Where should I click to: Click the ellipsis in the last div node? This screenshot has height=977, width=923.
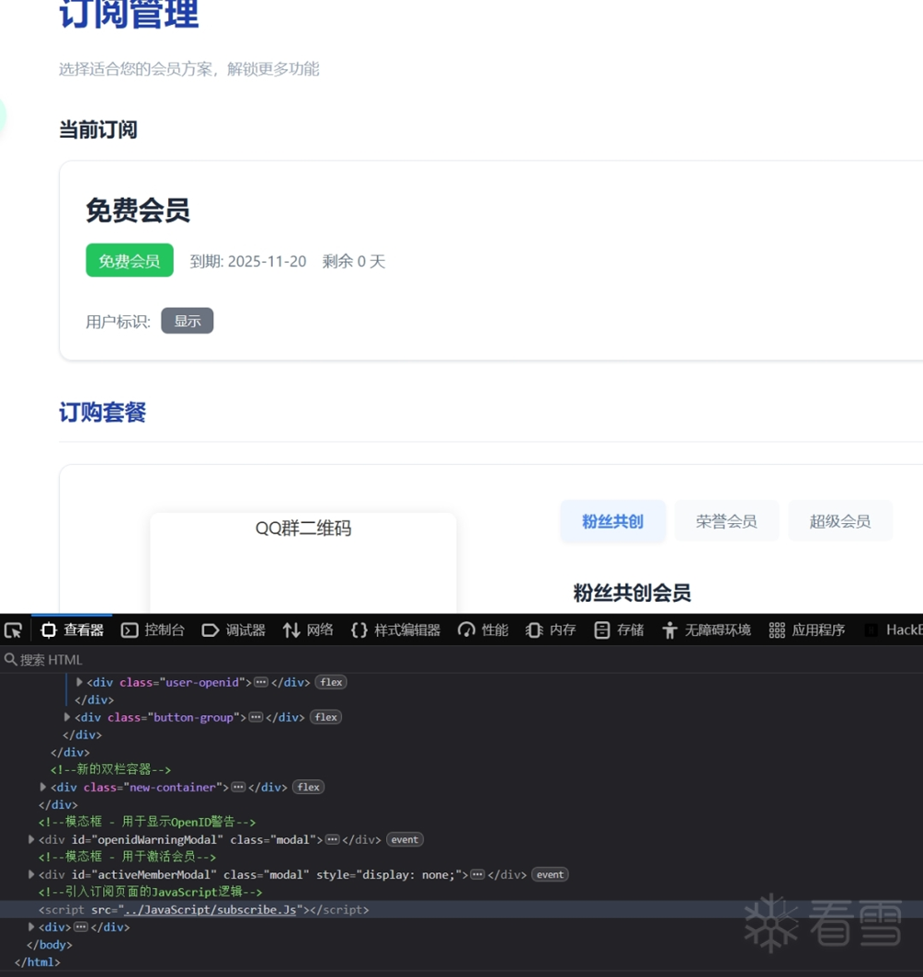pos(81,926)
